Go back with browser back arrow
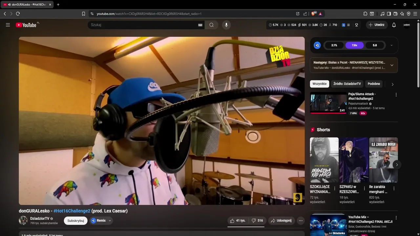Image resolution: width=420 pixels, height=236 pixels. pyautogui.click(x=5, y=14)
